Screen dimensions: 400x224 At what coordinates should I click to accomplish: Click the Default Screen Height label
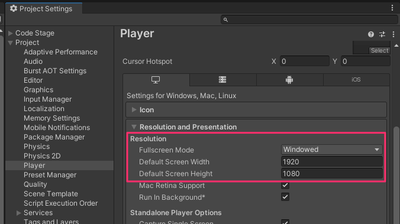click(176, 174)
